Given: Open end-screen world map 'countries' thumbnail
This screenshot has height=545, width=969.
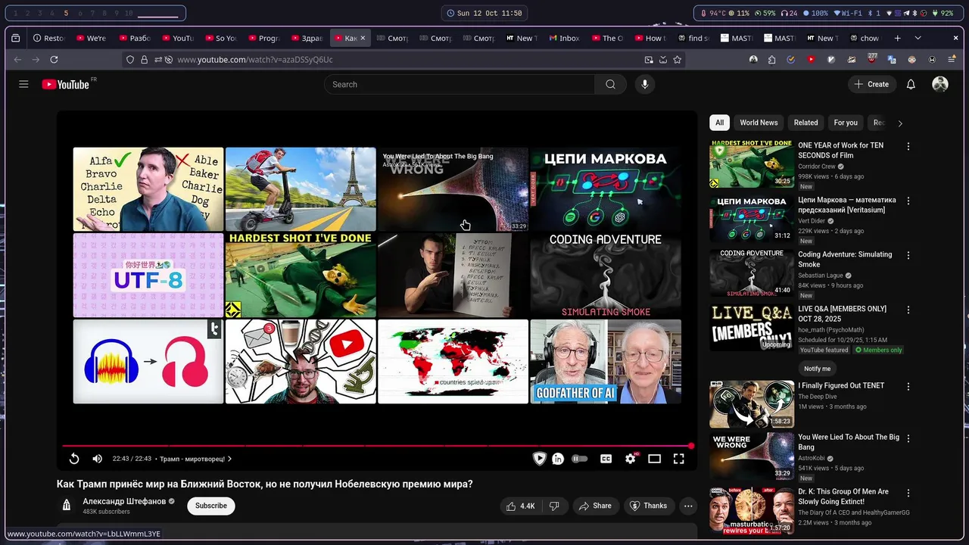Looking at the screenshot, I should pos(453,361).
